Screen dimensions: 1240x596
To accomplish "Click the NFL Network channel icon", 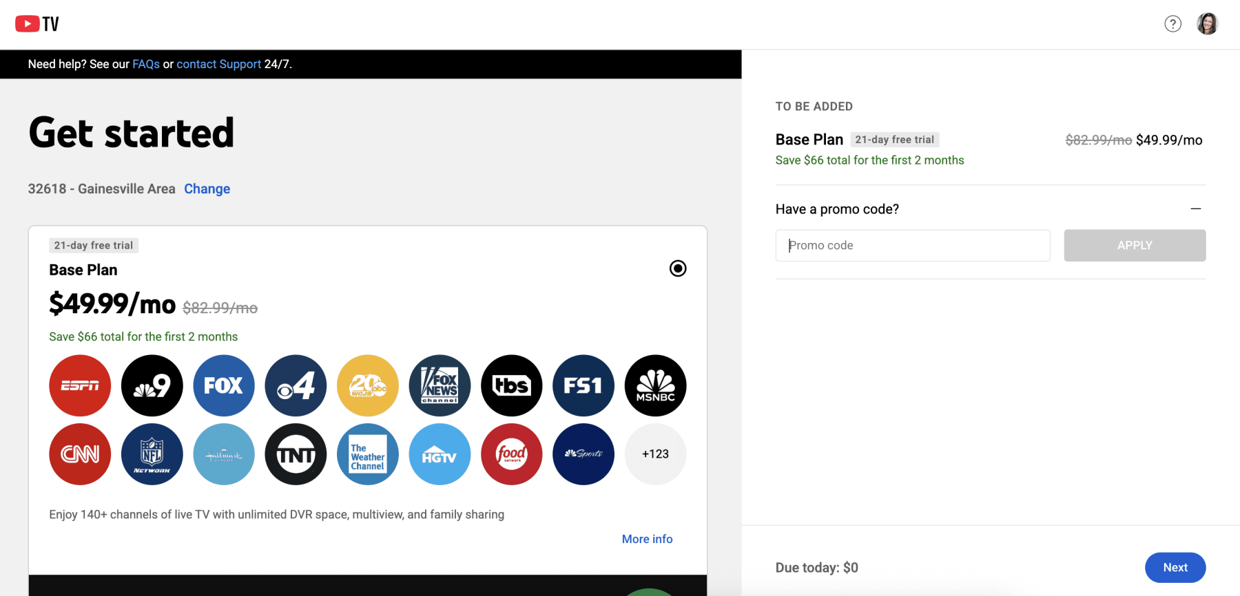I will click(152, 454).
